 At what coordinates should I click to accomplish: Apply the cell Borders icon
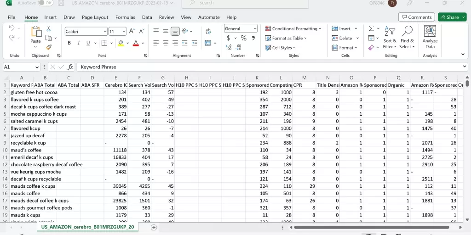point(104,43)
